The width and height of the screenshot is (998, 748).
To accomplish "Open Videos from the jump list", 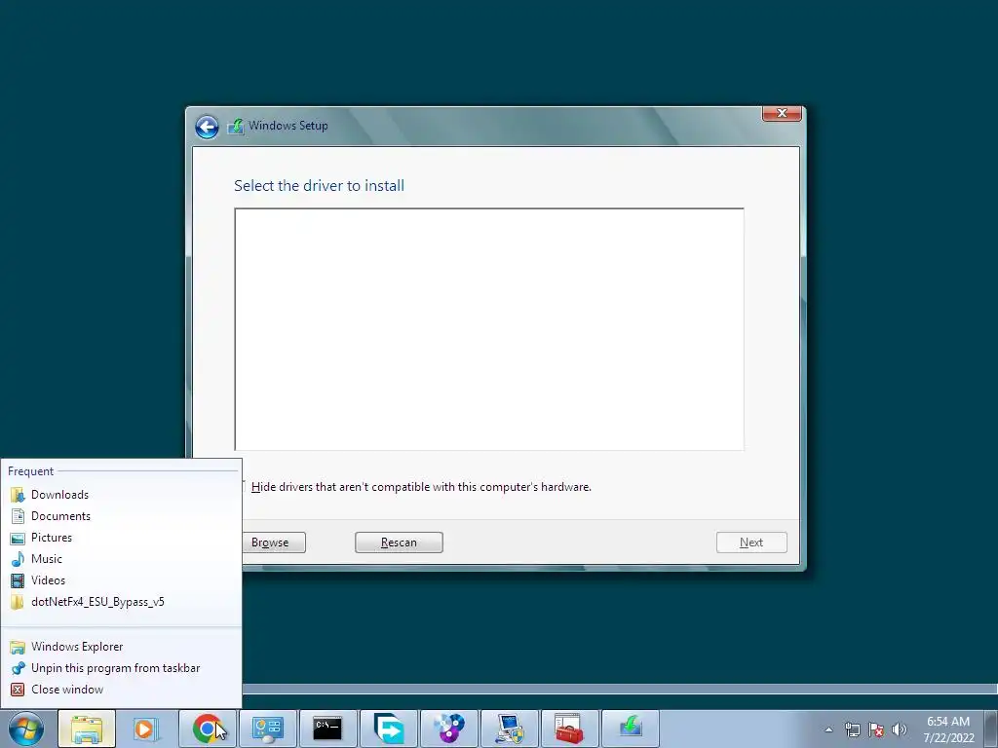I will (x=121, y=580).
